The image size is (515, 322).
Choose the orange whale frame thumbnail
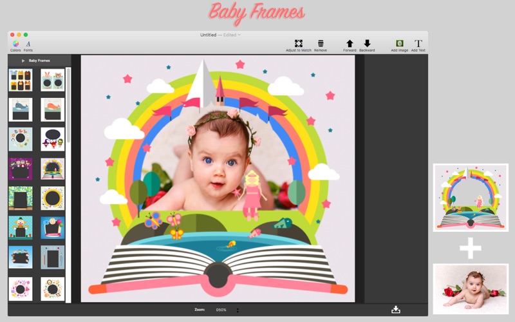(53, 109)
